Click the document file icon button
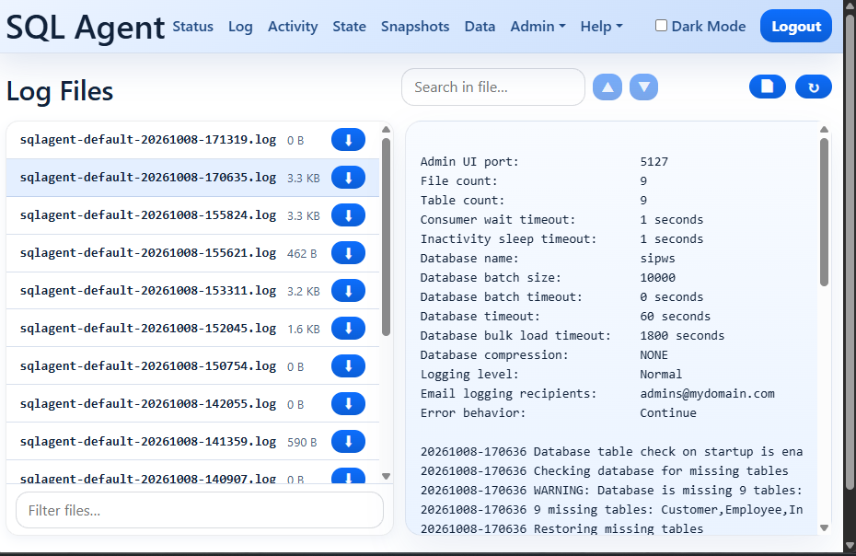 [767, 87]
